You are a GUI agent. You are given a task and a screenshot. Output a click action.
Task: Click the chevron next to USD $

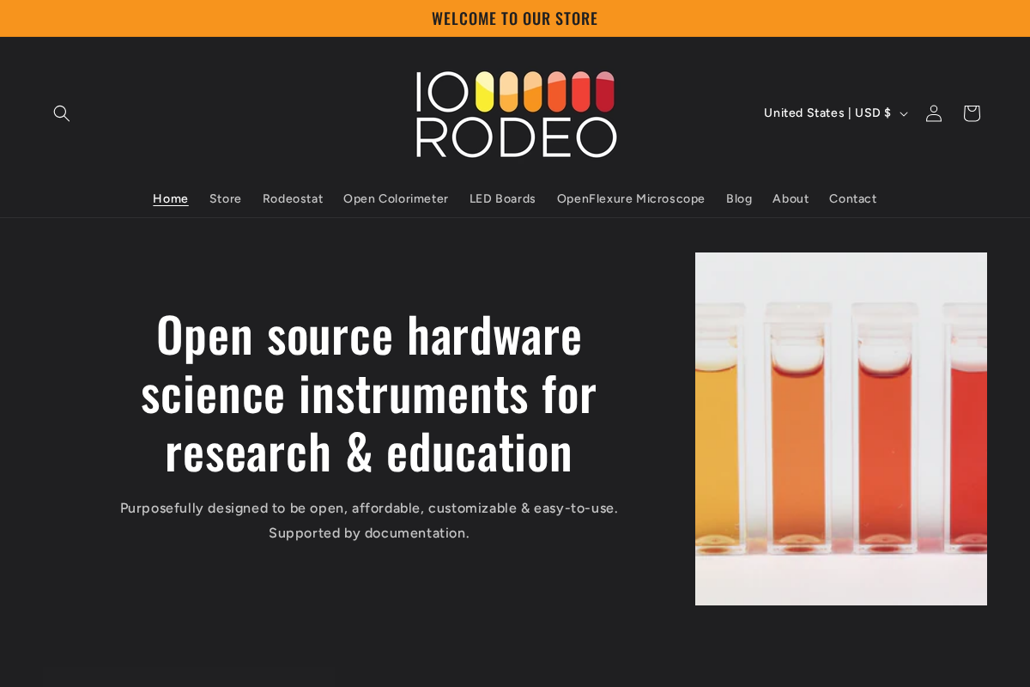tap(902, 113)
